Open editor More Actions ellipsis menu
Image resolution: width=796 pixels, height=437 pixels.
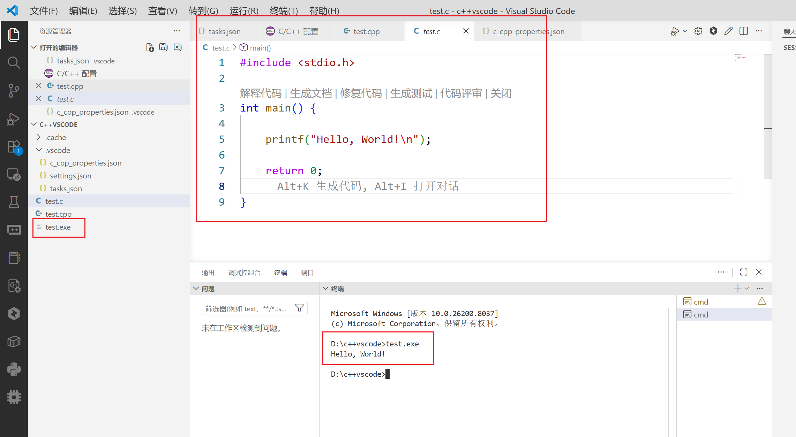[759, 31]
